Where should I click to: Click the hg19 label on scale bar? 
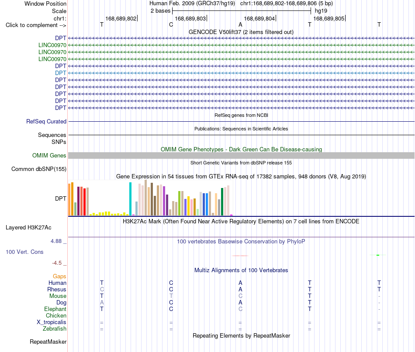(x=321, y=11)
